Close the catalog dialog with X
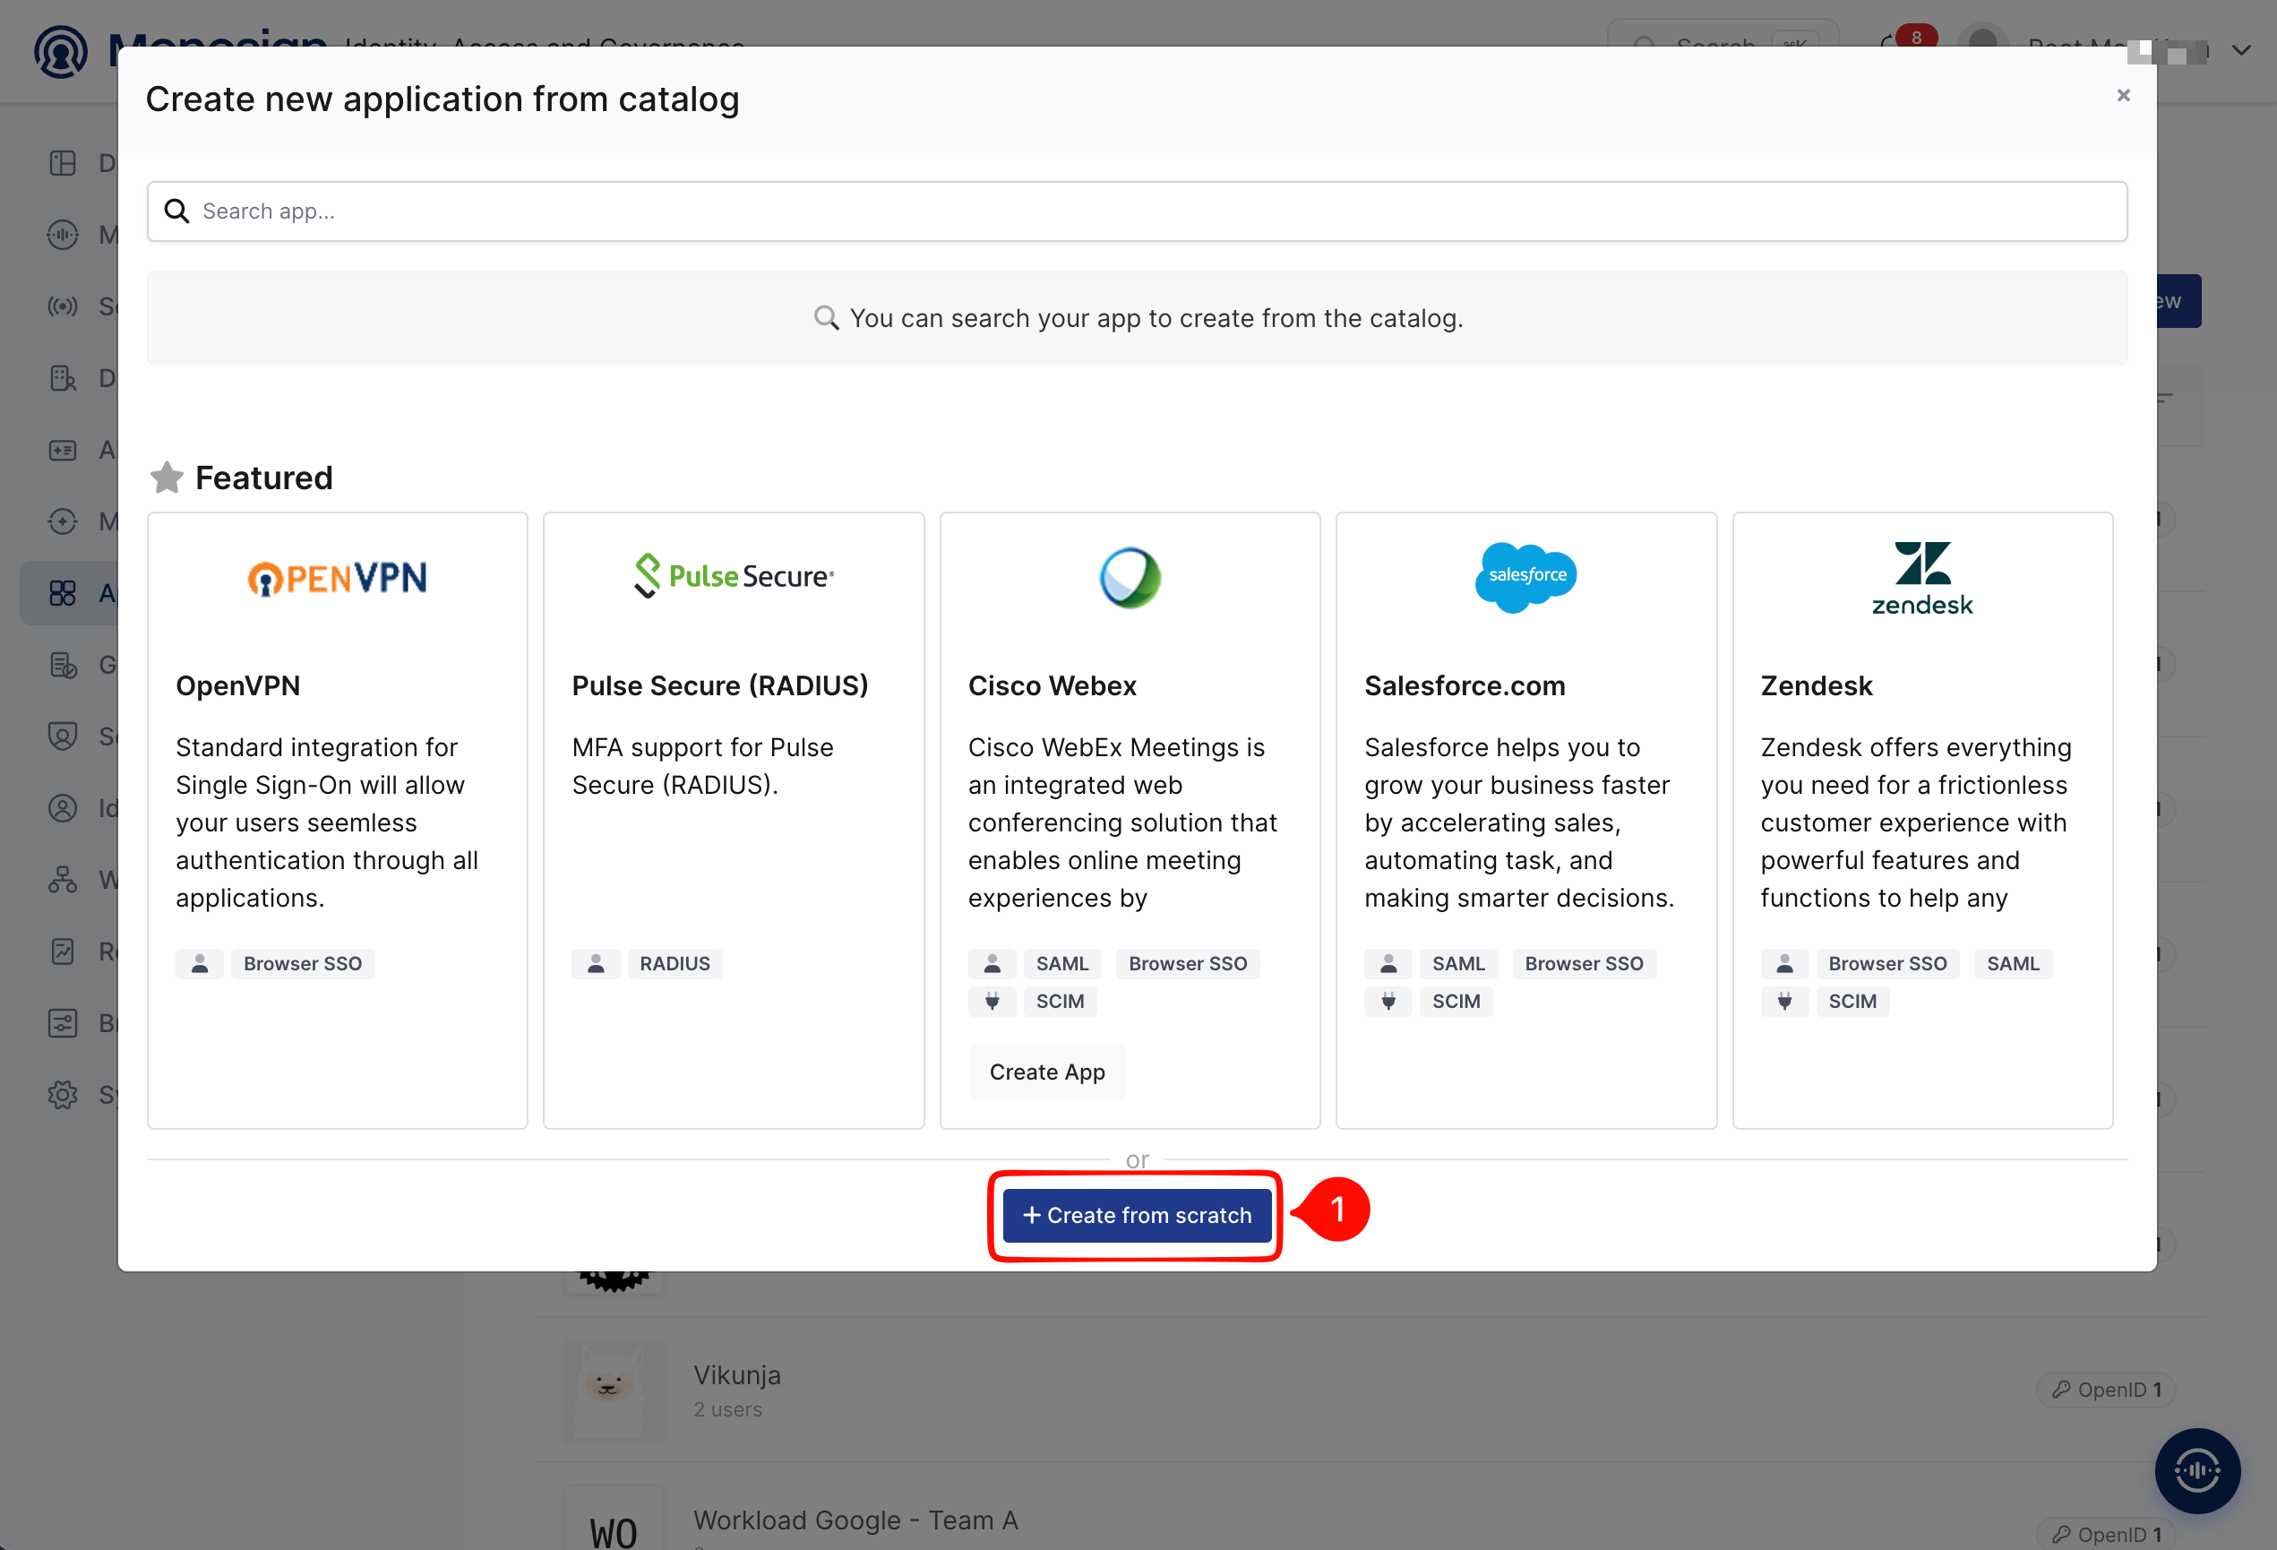 [x=2123, y=95]
